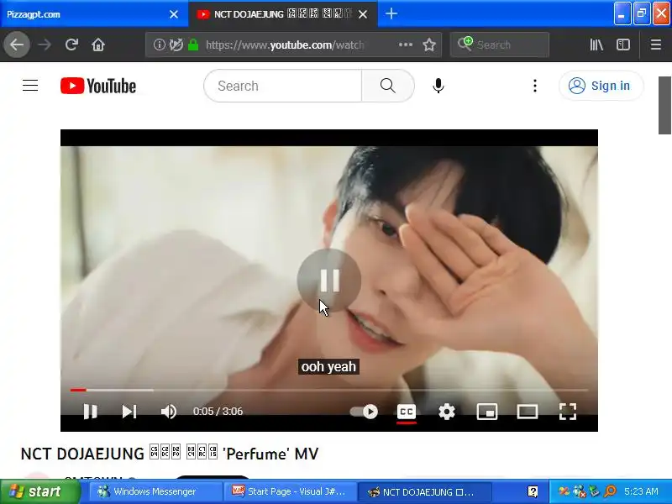Mute the video volume

click(169, 412)
